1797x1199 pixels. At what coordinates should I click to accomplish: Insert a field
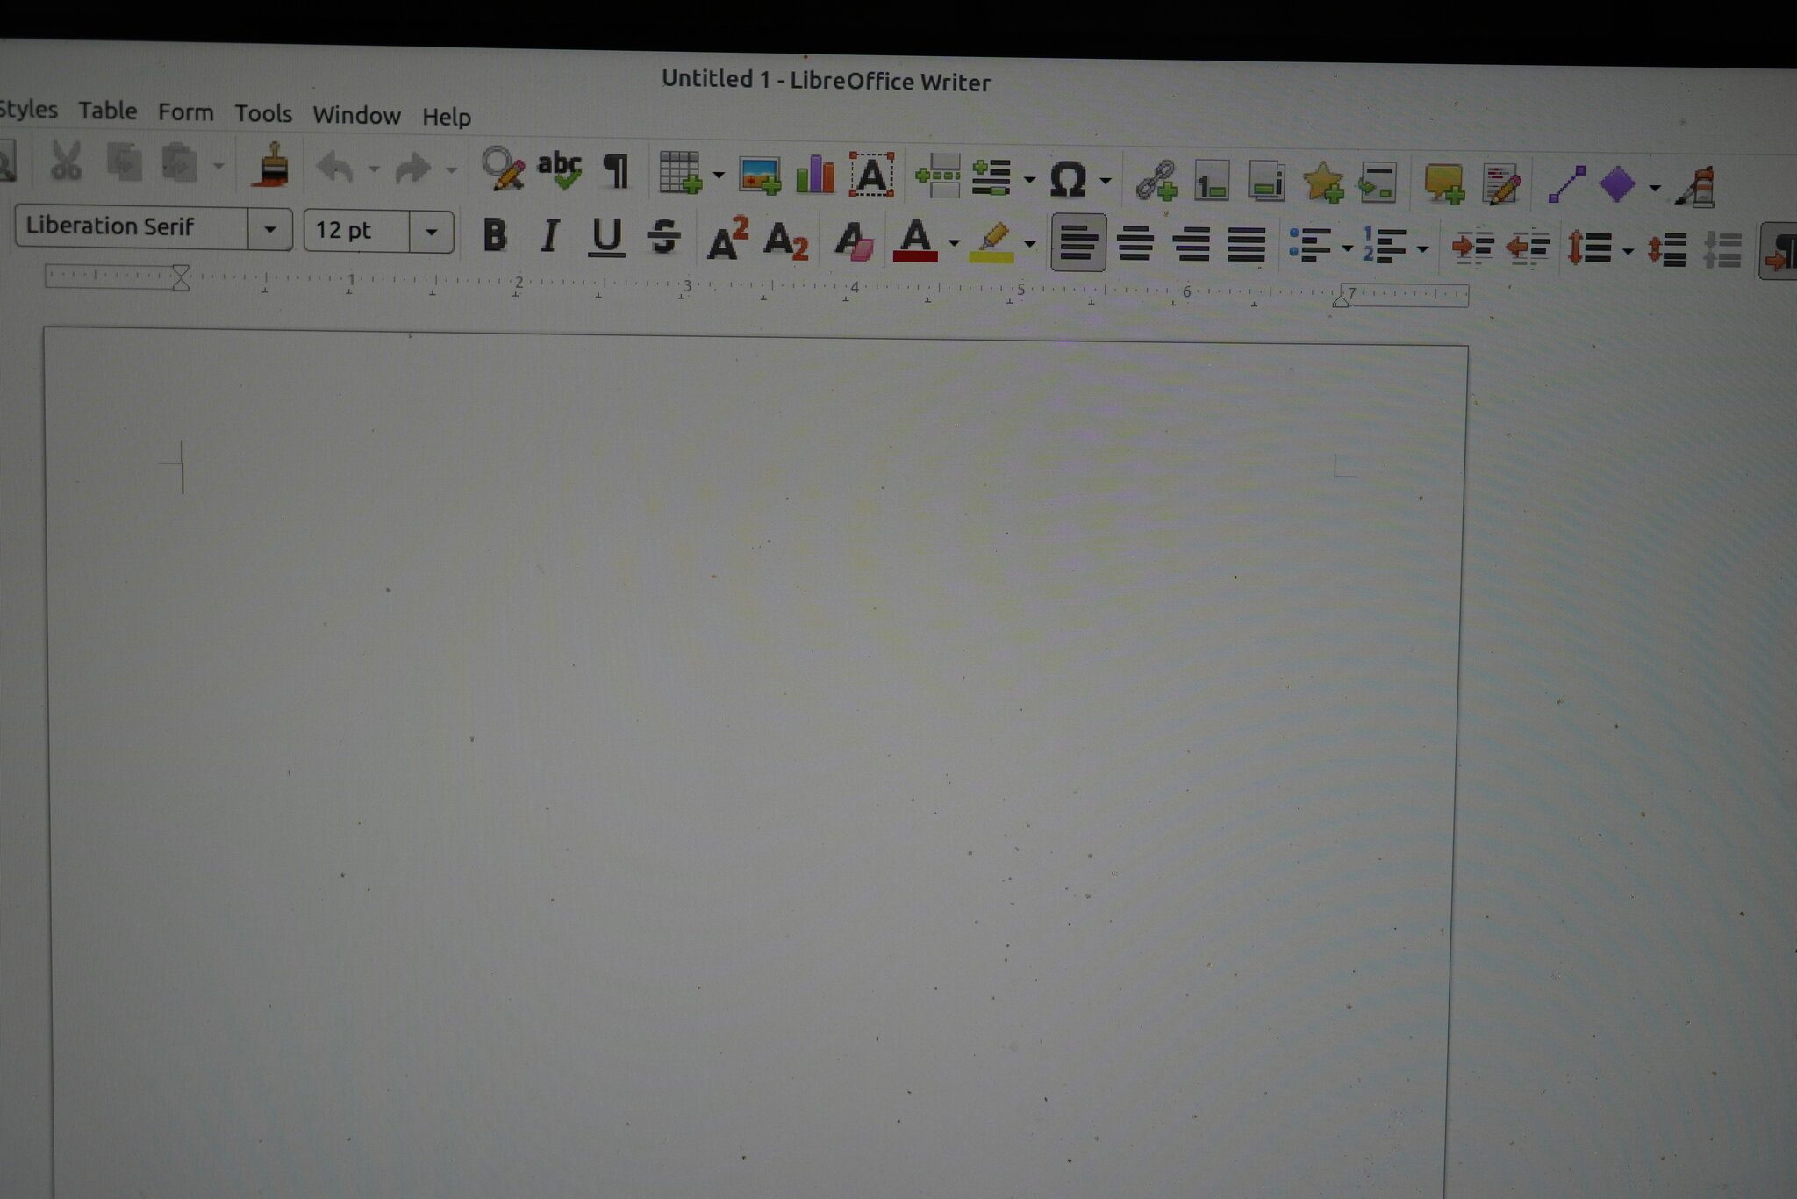pos(992,178)
